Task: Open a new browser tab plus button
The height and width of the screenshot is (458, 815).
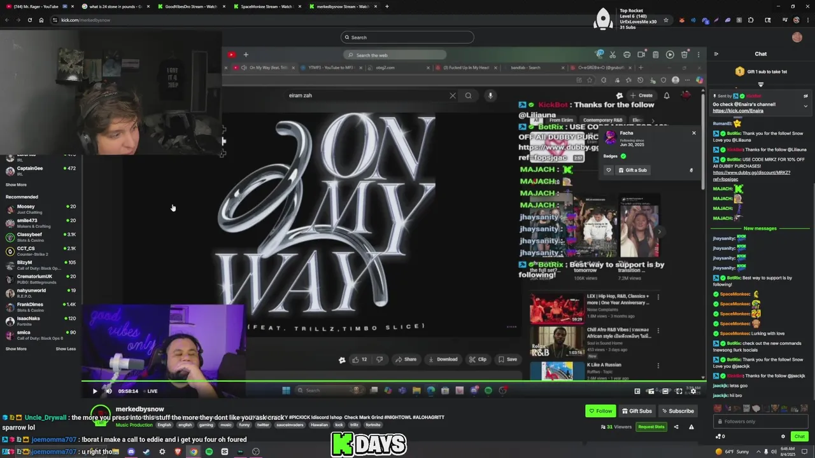Action: click(x=387, y=6)
